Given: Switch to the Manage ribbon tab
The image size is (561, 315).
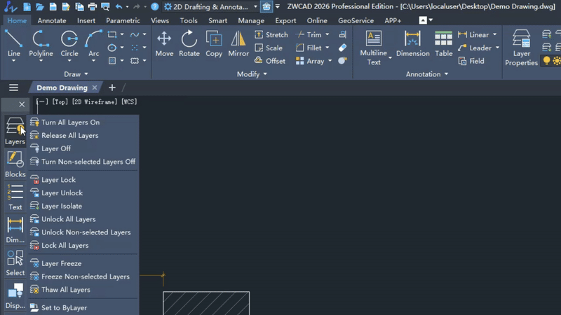Looking at the screenshot, I should point(251,21).
